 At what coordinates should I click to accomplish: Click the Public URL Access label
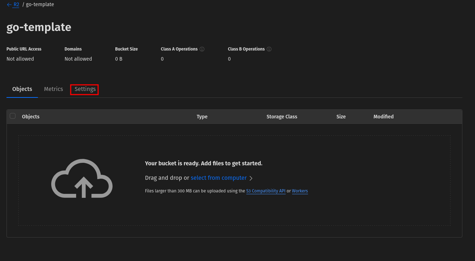24,49
